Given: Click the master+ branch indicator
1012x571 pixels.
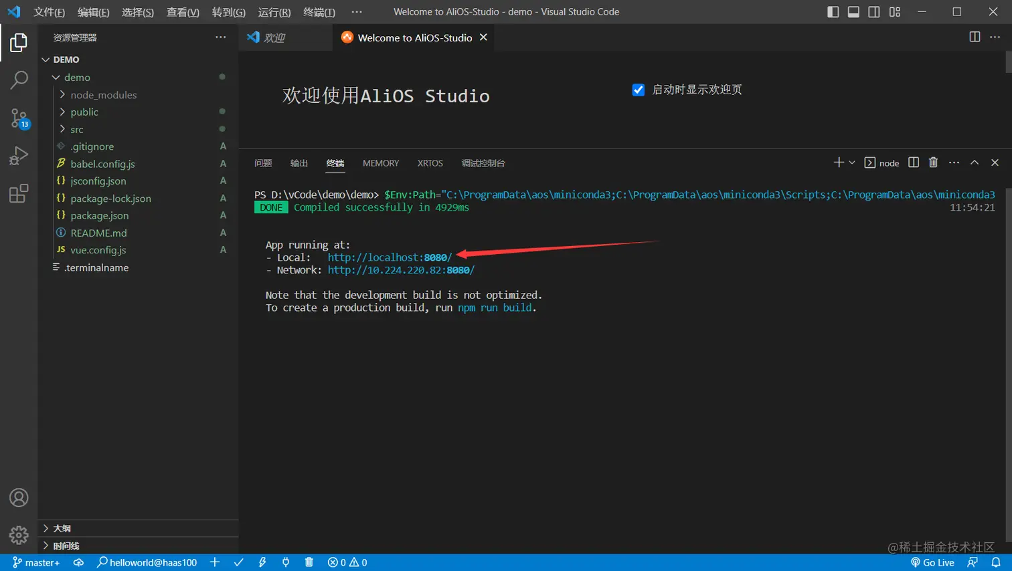Looking at the screenshot, I should pos(36,562).
